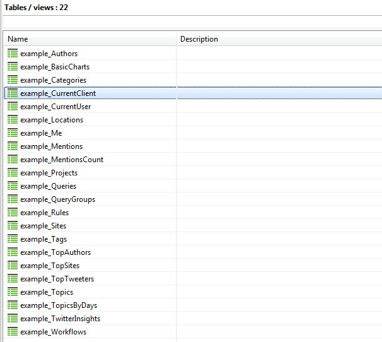This screenshot has height=342, width=382.
Task: Select the example_CurrentClient row
Action: click(58, 93)
